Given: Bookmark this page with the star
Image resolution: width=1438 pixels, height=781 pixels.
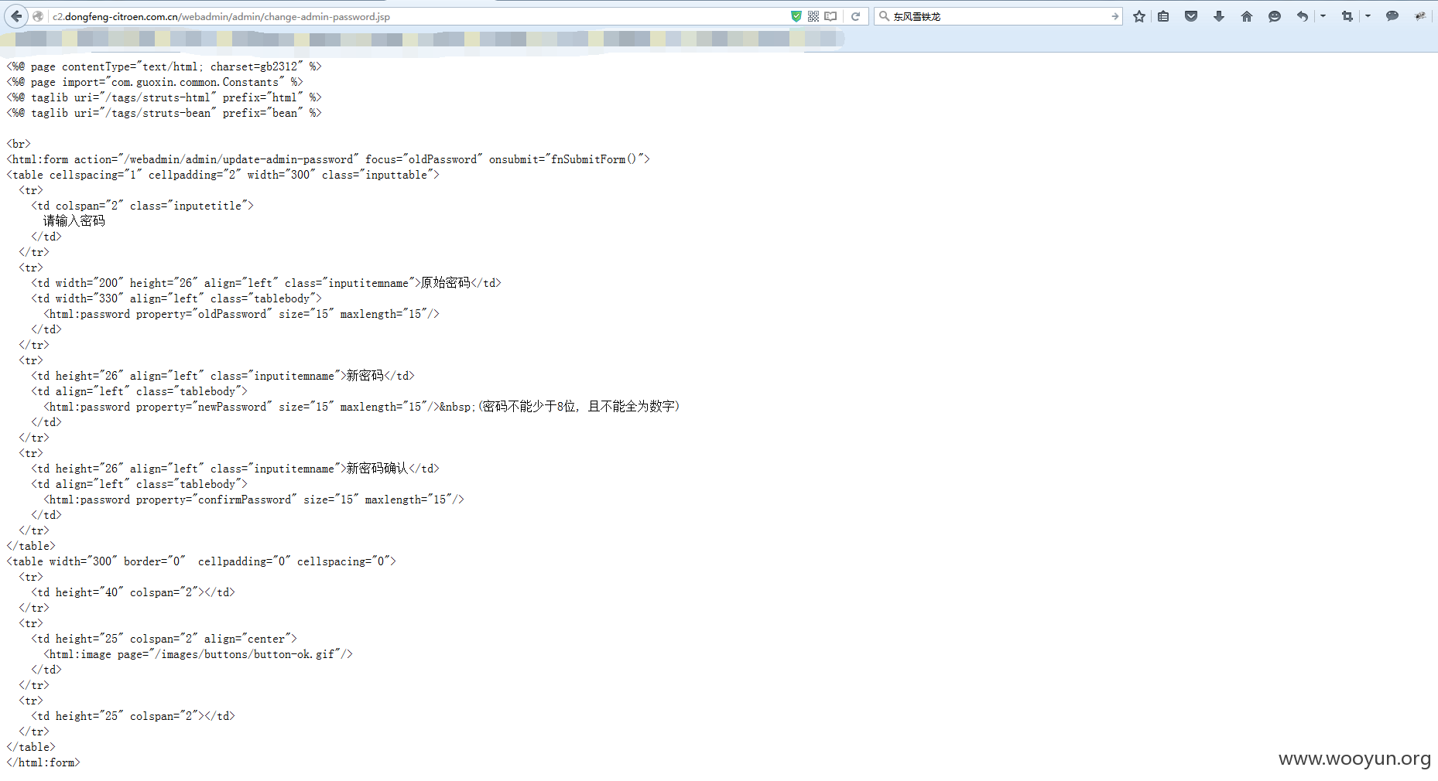Looking at the screenshot, I should (x=1139, y=16).
